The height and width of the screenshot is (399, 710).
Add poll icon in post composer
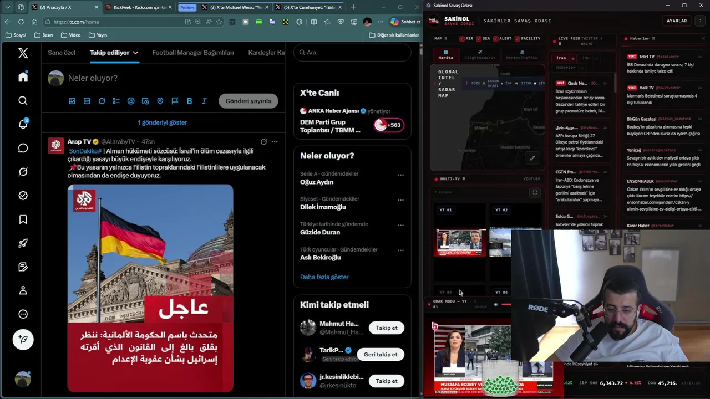(x=116, y=101)
